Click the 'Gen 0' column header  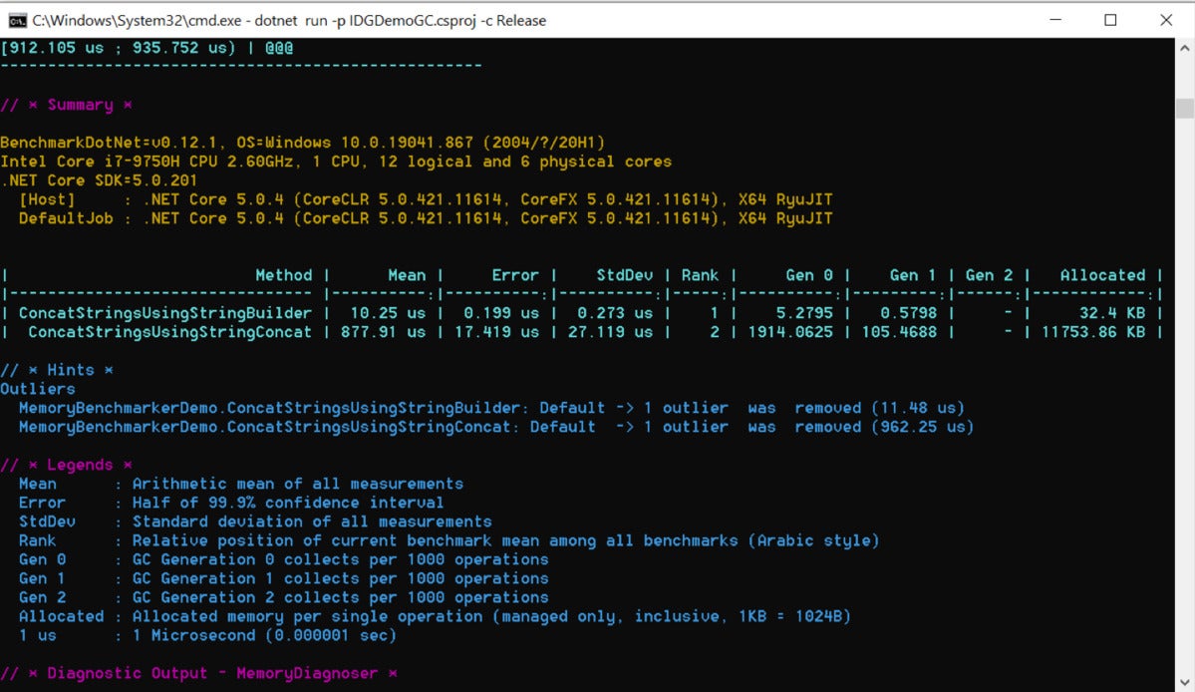coord(809,275)
